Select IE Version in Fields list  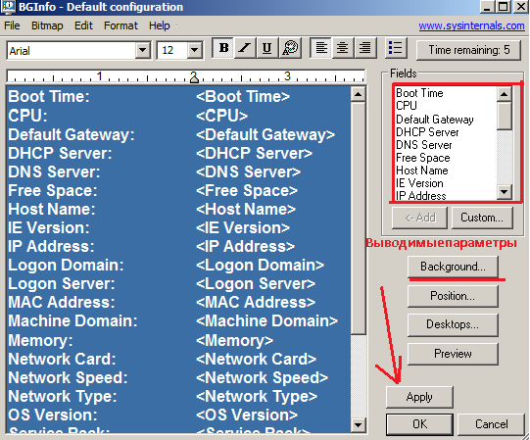coord(419,183)
